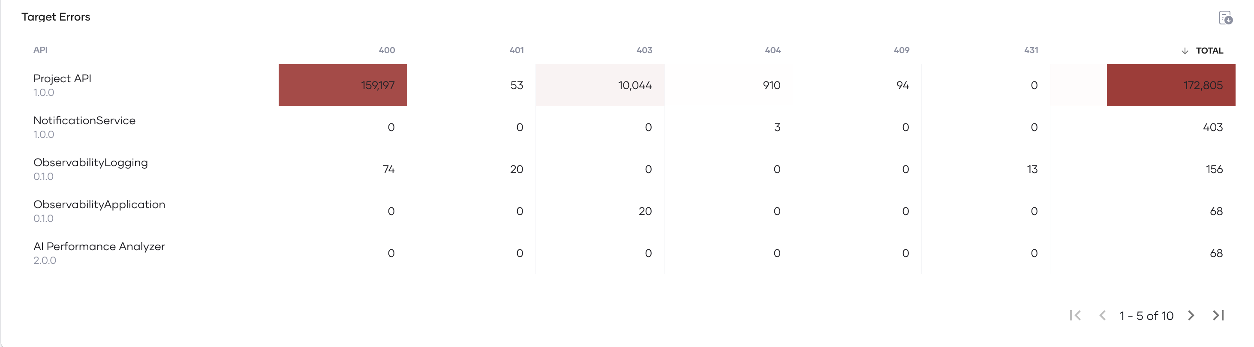Screen dimensions: 1254x347
Task: Sort by the 400 column header
Action: click(387, 50)
